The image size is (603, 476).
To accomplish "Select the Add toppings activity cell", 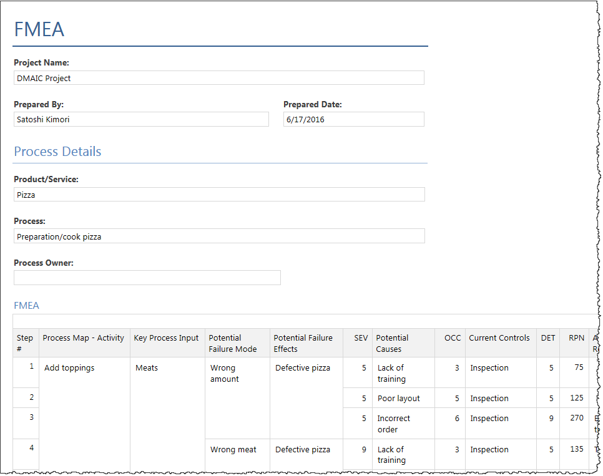I will [x=69, y=368].
